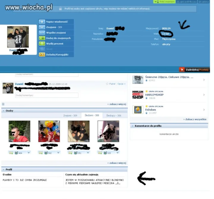Image resolution: width=214 pixels, height=199 pixels.
Task: Click the members icon beside 18636
Action: (147, 98)
